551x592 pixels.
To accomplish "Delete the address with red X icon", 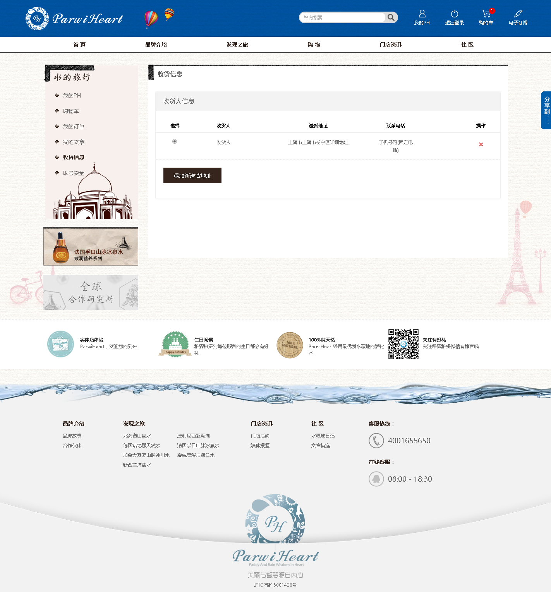I will [481, 144].
